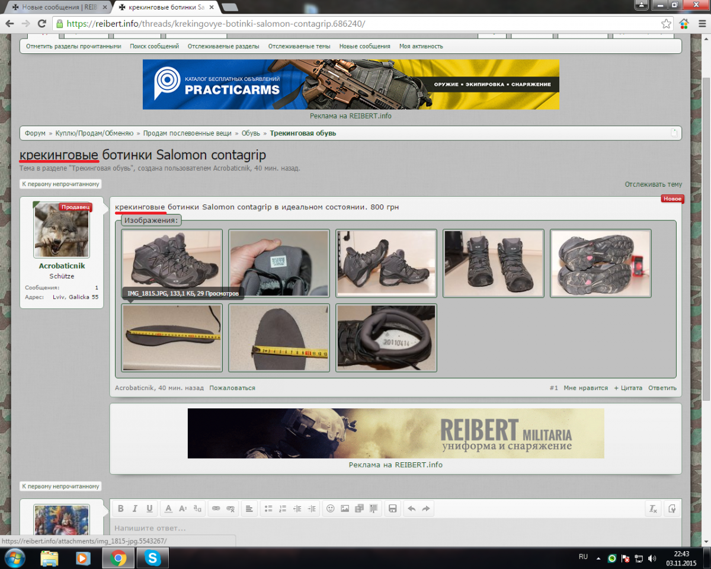Open Отслеживаемые темы in the forum menu
Screen dimensions: 711x569
tap(299, 46)
